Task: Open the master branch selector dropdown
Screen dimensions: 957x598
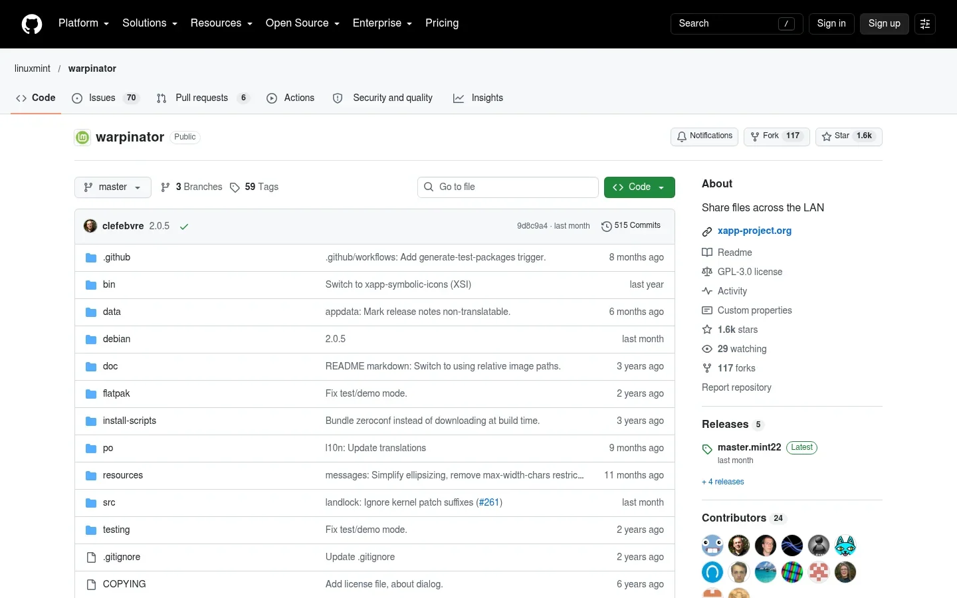Action: coord(113,187)
